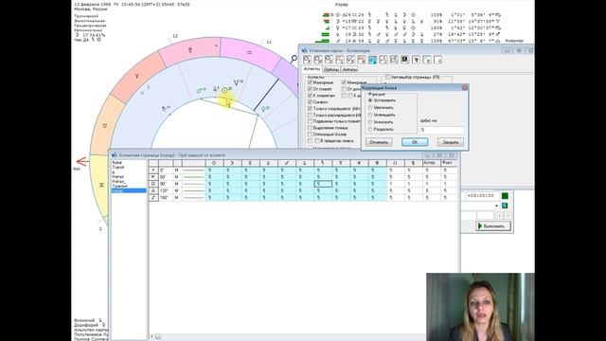Close the Коррекция блока dialog with X
Image resolution: width=606 pixels, height=341 pixels.
click(x=465, y=88)
